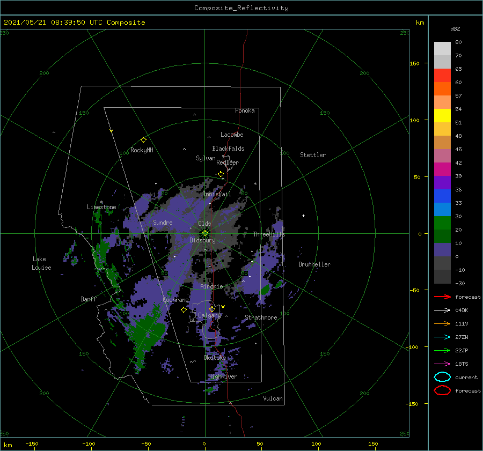Click the Cochrane label
This screenshot has width=483, height=451.
[175, 300]
